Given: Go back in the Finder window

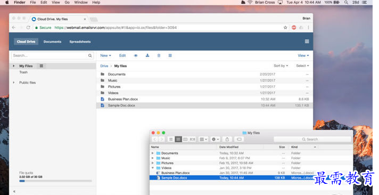Looking at the screenshot, I should click(x=155, y=139).
